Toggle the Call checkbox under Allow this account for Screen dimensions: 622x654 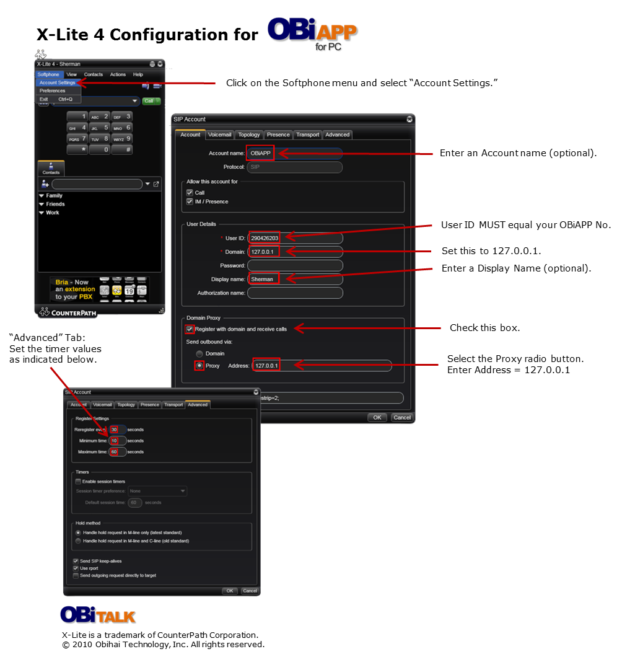[190, 193]
